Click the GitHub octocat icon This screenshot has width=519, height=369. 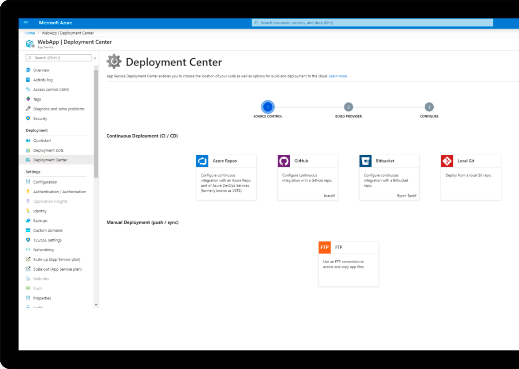click(x=284, y=161)
